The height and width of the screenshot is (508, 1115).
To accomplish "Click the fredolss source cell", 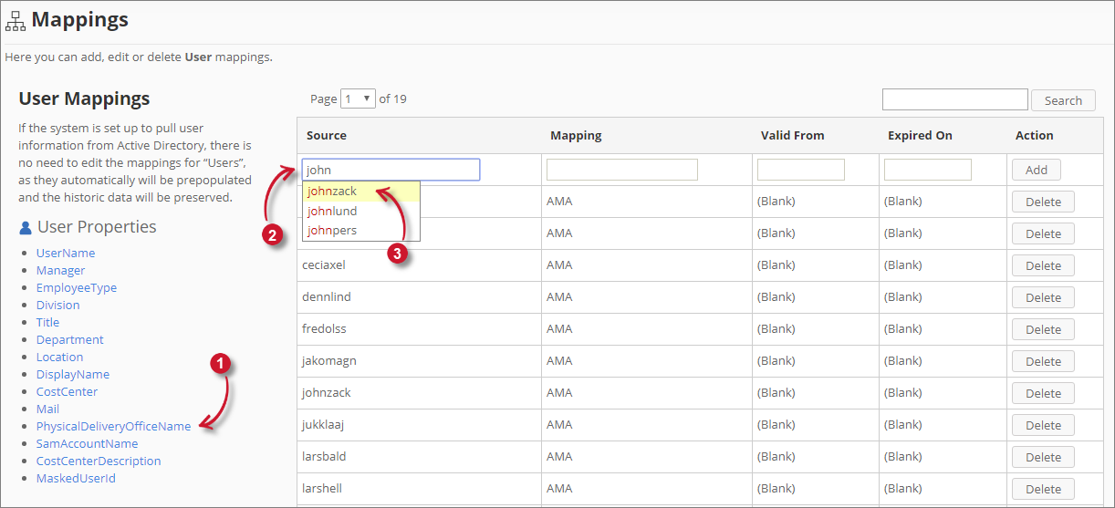I will pos(420,329).
